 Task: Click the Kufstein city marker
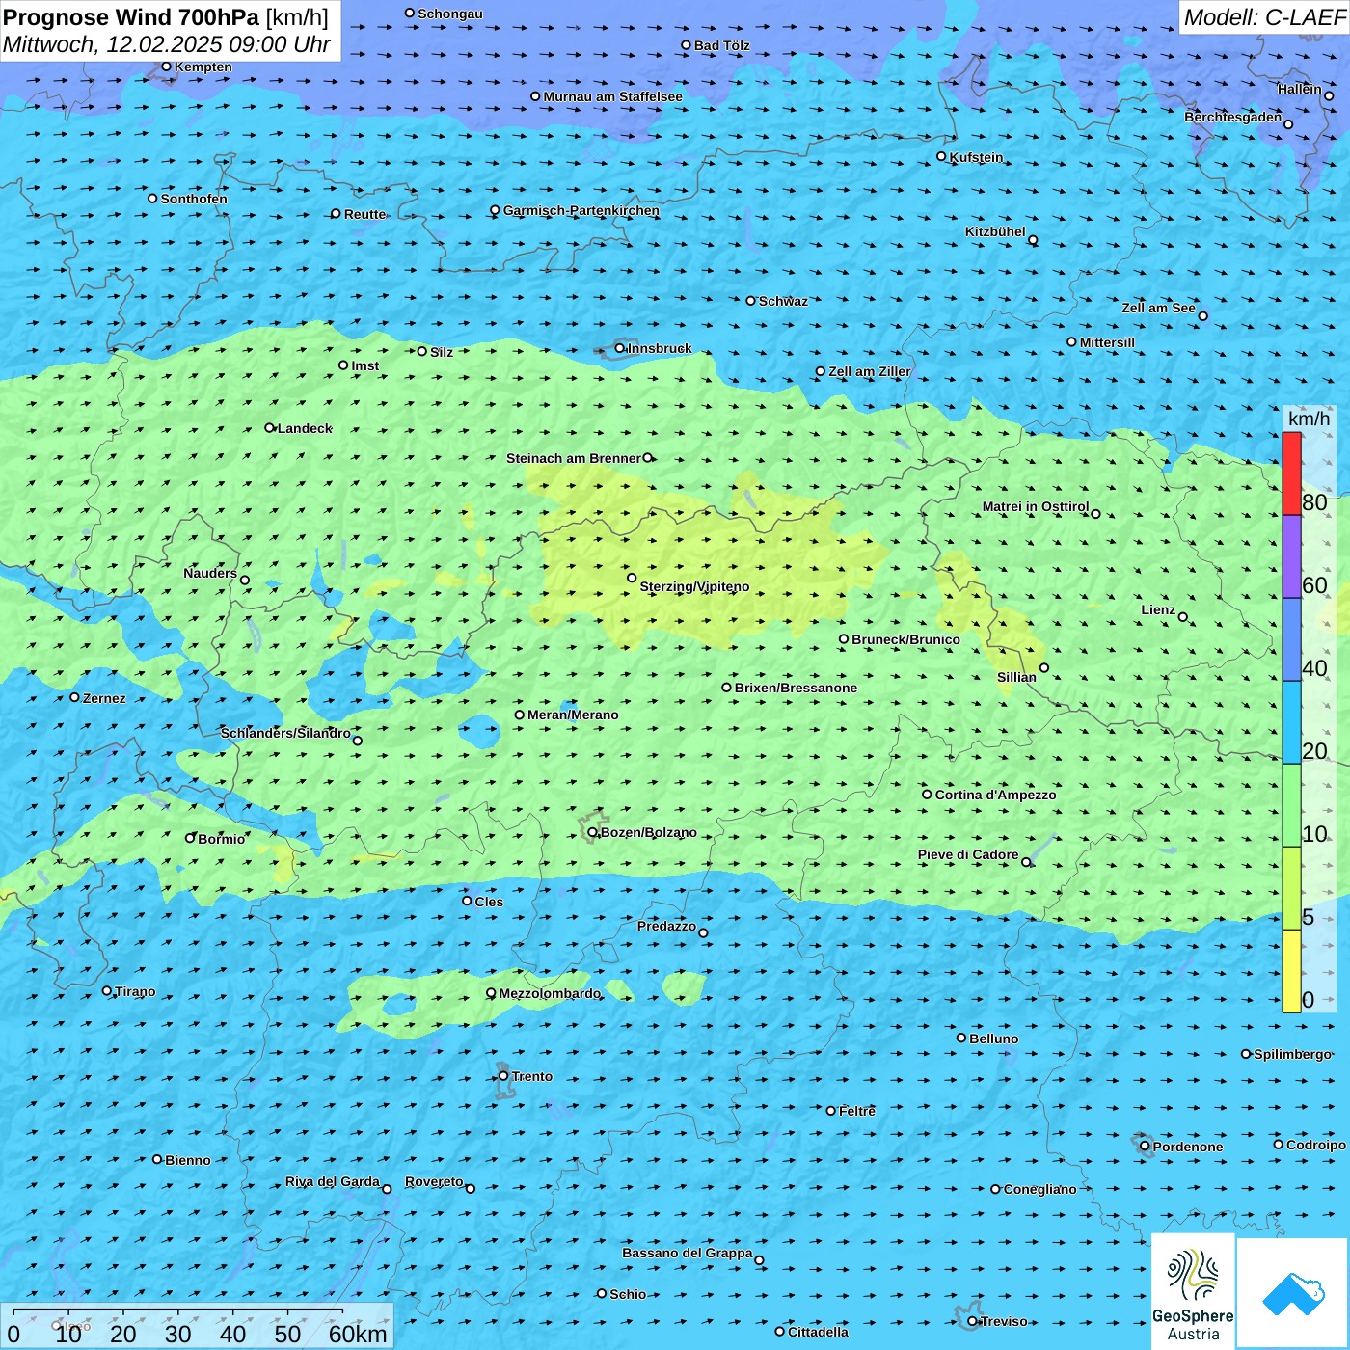pyautogui.click(x=942, y=156)
